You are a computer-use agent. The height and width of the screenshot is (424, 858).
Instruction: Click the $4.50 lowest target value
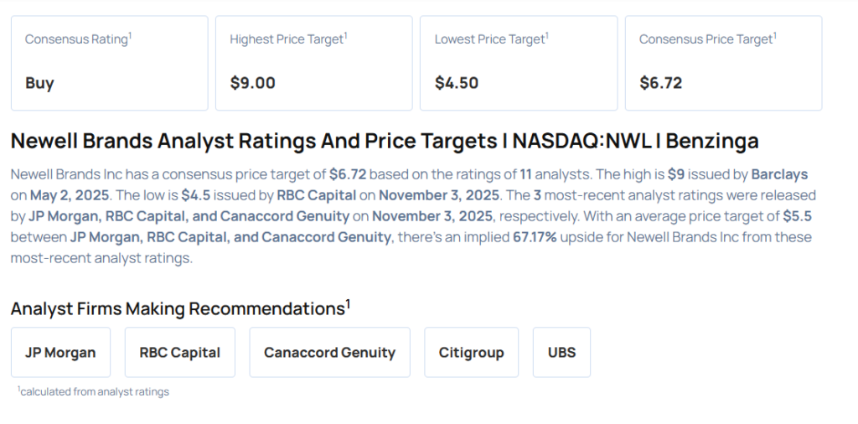pos(457,83)
